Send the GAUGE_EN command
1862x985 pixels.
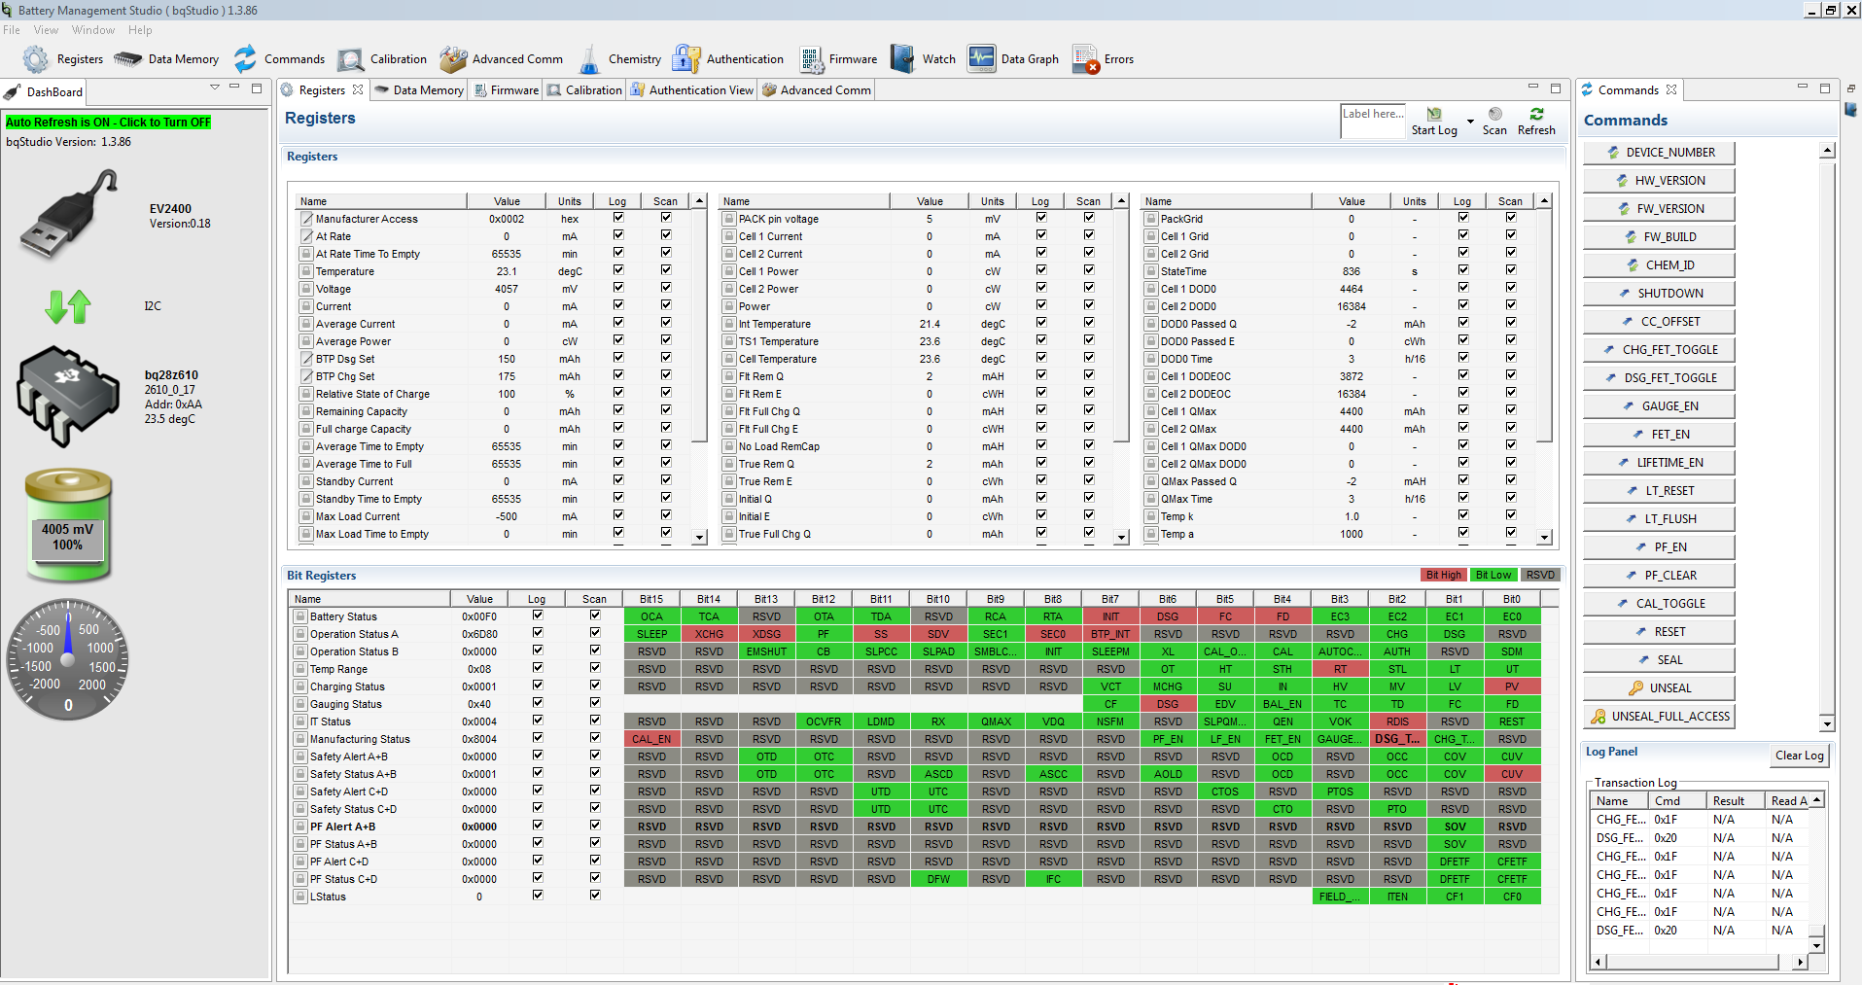tap(1659, 406)
